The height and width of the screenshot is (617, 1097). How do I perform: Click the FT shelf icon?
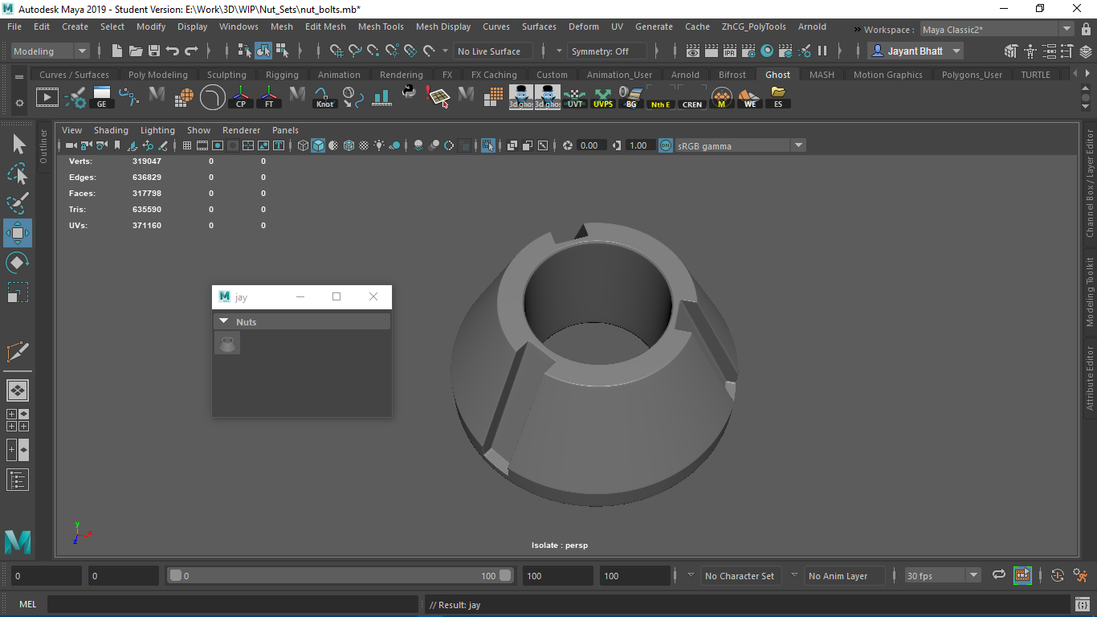269,98
